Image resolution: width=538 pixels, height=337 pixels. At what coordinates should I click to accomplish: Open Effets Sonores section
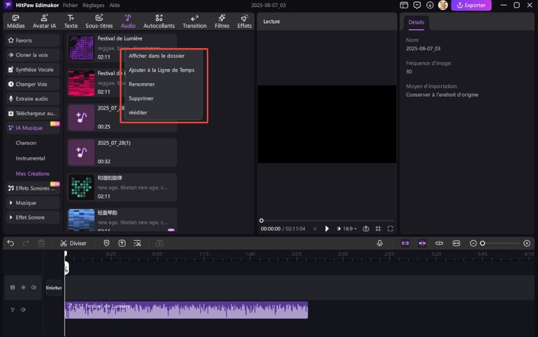pos(32,188)
